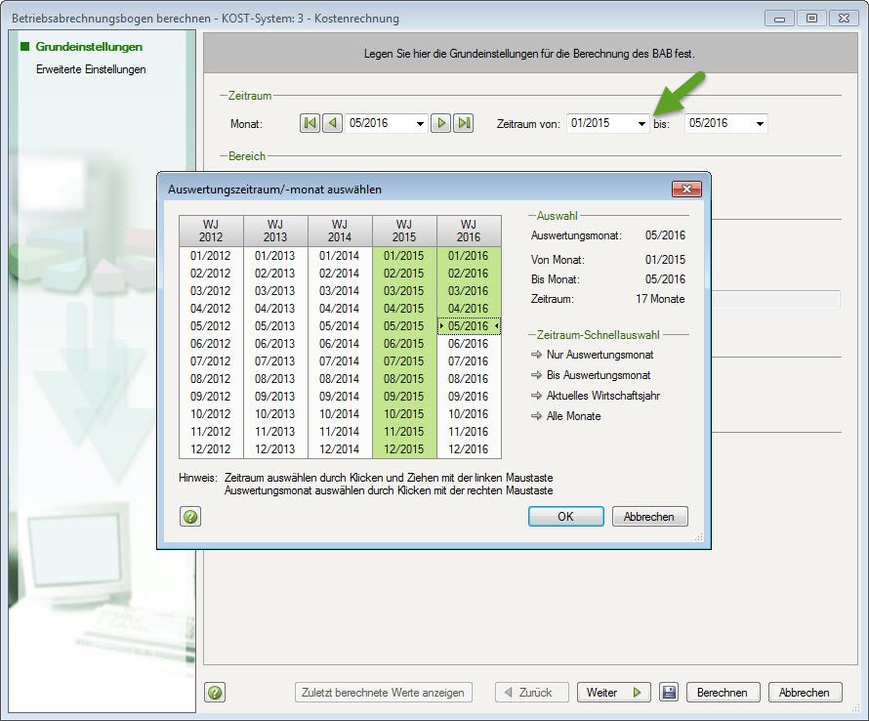
Task: Jump to first month navigation arrow
Action: 310,123
